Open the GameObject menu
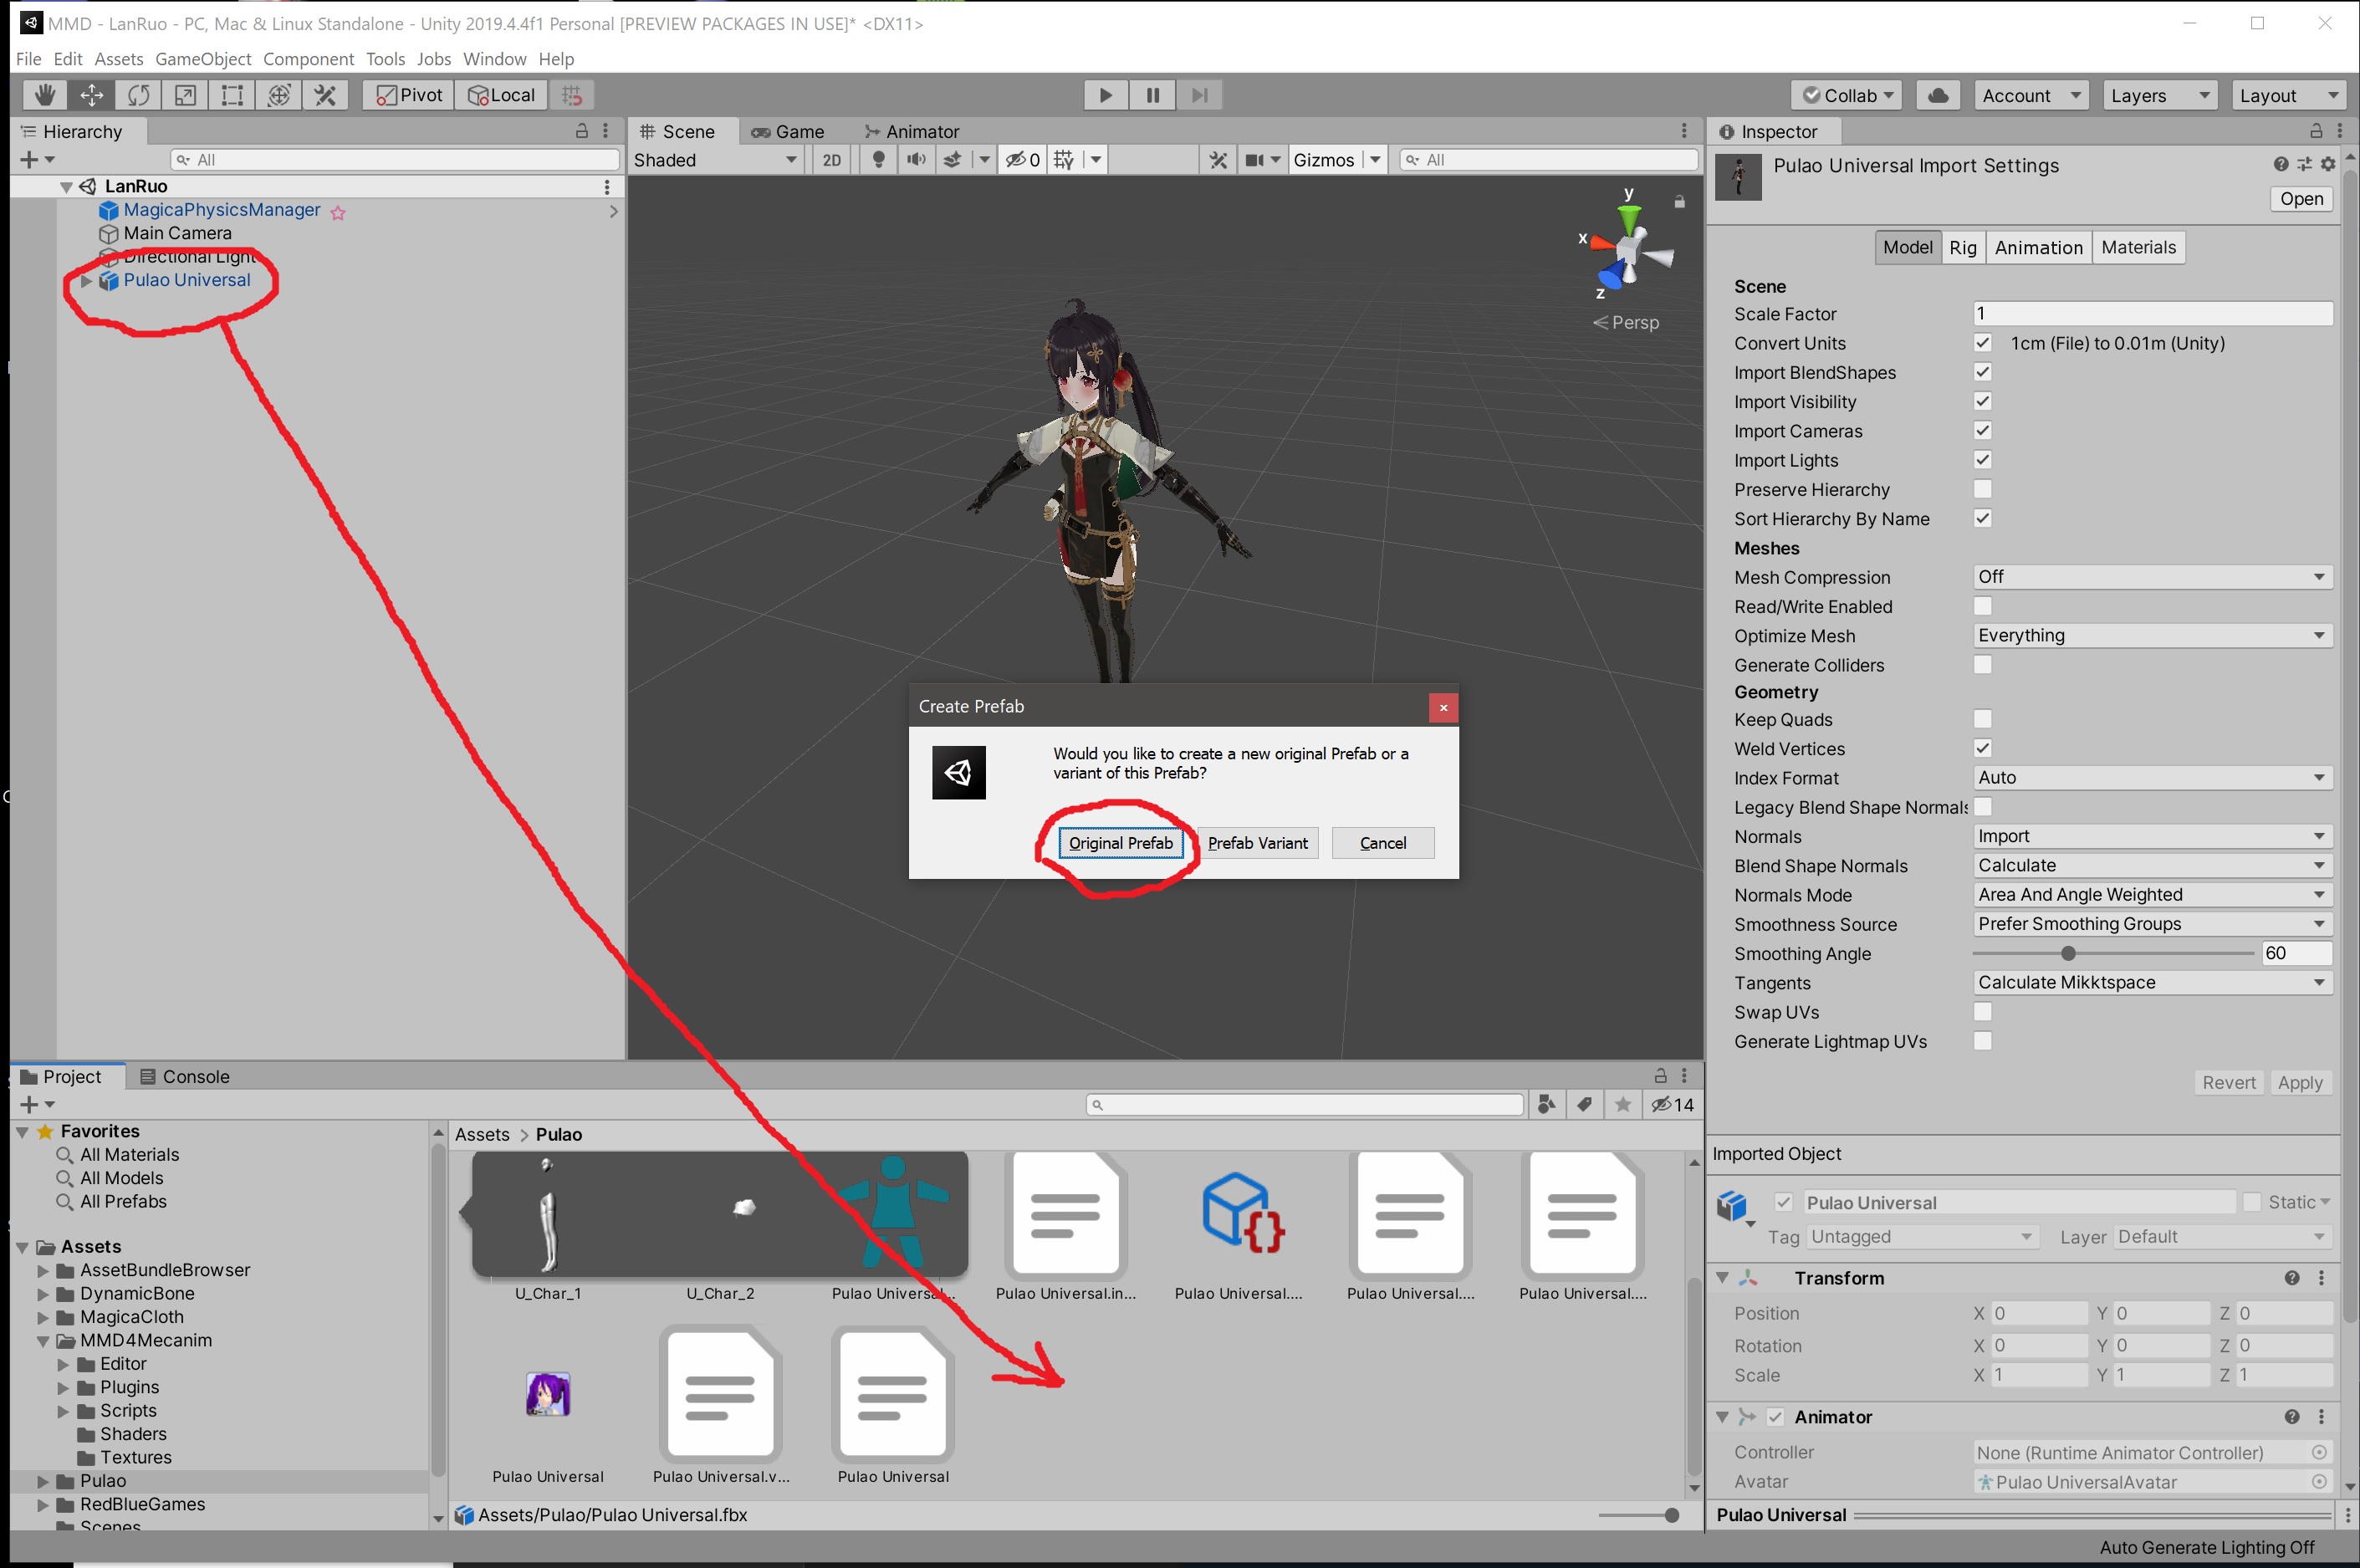 [203, 59]
